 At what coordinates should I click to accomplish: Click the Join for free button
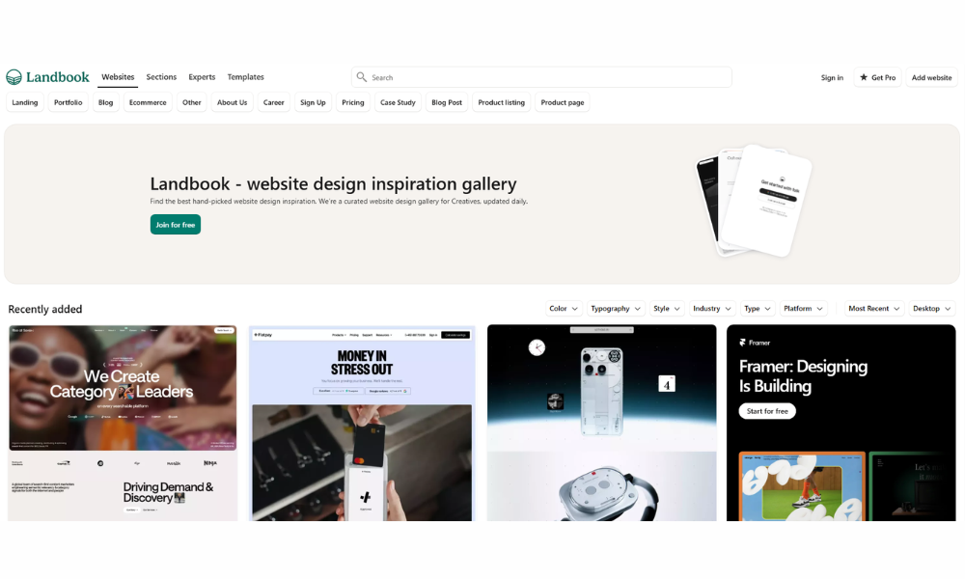176,225
